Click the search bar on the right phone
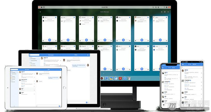This screenshot has height=112, width=211. 192,67
